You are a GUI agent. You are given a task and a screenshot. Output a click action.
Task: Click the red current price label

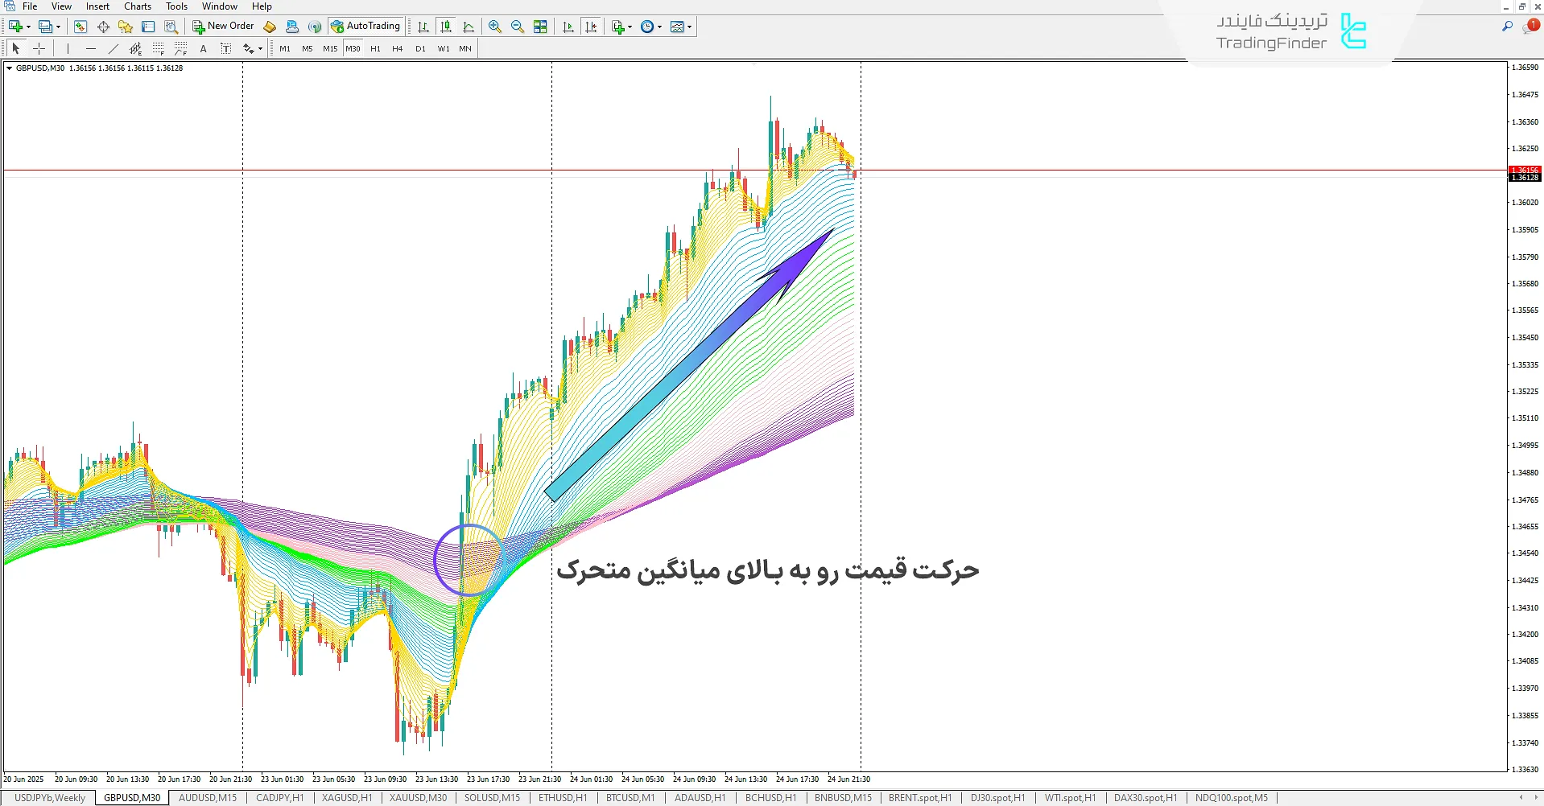[1524, 170]
